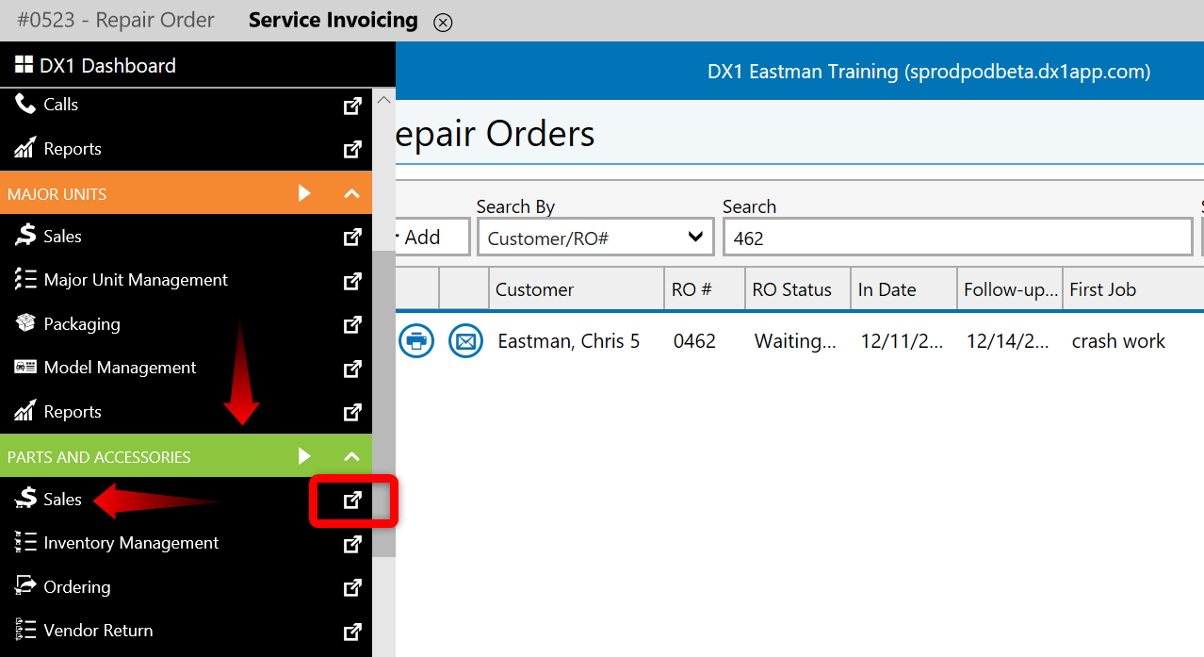Email repair order 0462 to customer
Image resolution: width=1204 pixels, height=657 pixels.
coord(465,340)
